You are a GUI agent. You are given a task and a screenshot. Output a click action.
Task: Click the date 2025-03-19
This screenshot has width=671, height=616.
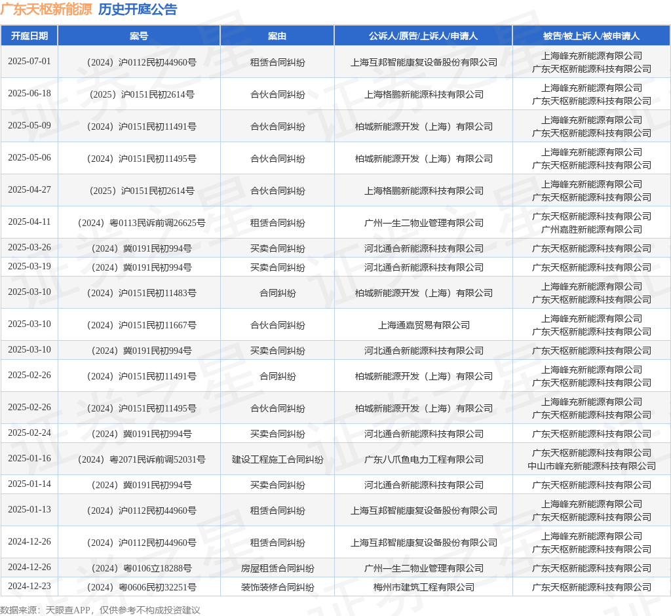point(29,266)
